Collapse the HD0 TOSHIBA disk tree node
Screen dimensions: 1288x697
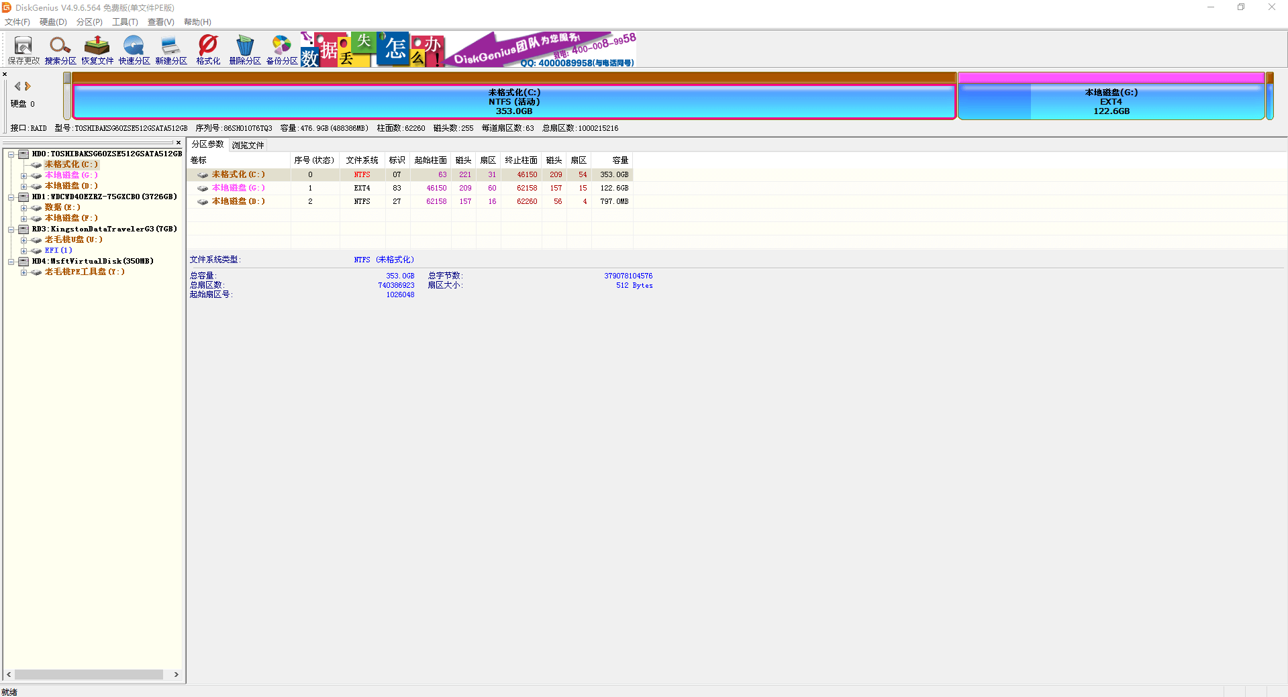pyautogui.click(x=11, y=154)
